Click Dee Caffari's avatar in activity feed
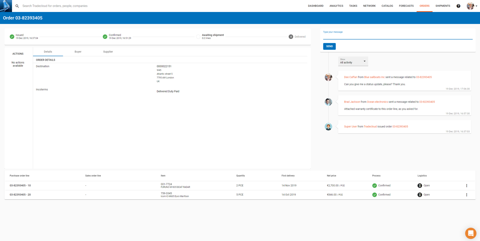The height and width of the screenshot is (241, 480). tap(328, 77)
